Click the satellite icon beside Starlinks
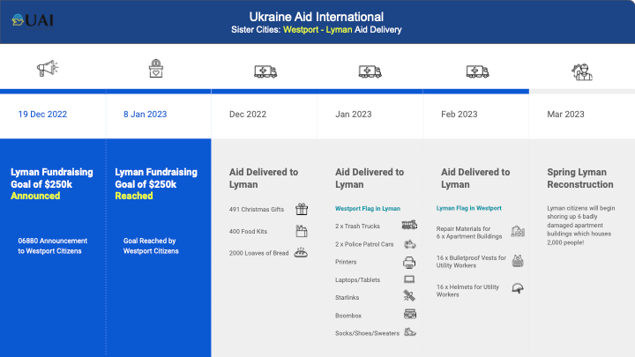The height and width of the screenshot is (357, 635). coord(409,296)
